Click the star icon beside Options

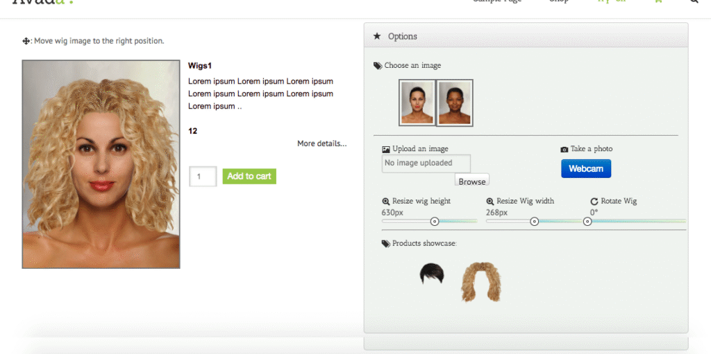pyautogui.click(x=377, y=36)
